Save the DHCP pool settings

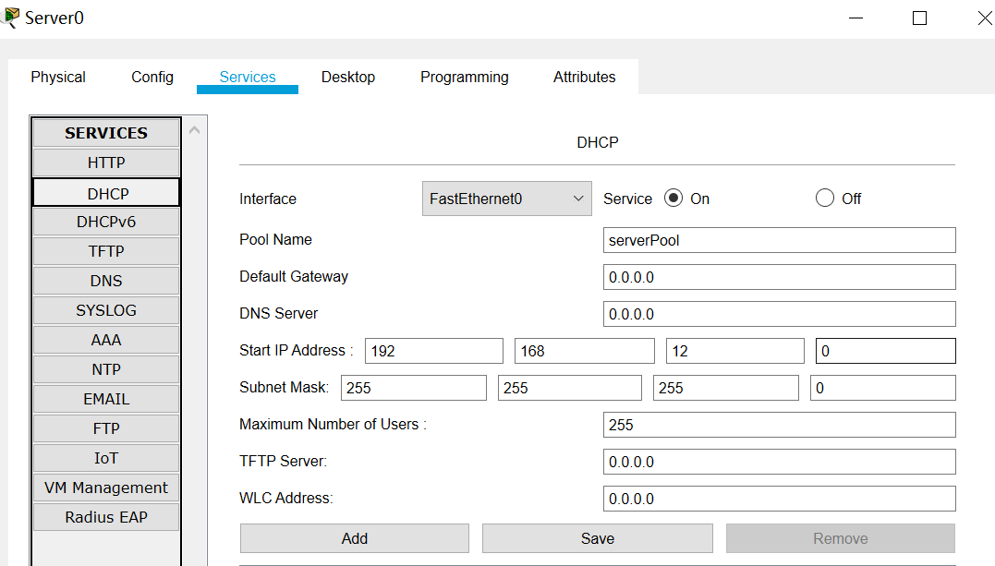(x=598, y=538)
